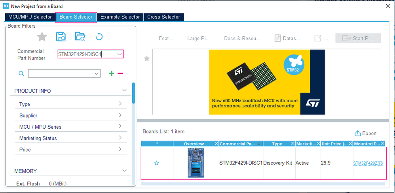Click the MX application logo icon
Viewport: 395px width, 193px height.
6,6
